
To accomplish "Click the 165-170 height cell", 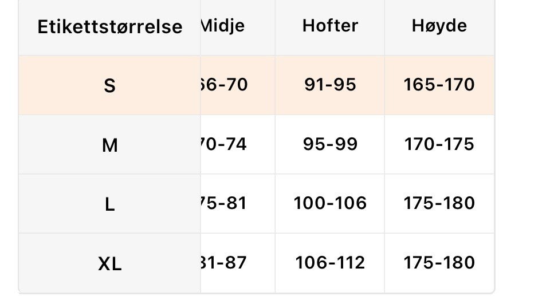I will [x=439, y=85].
